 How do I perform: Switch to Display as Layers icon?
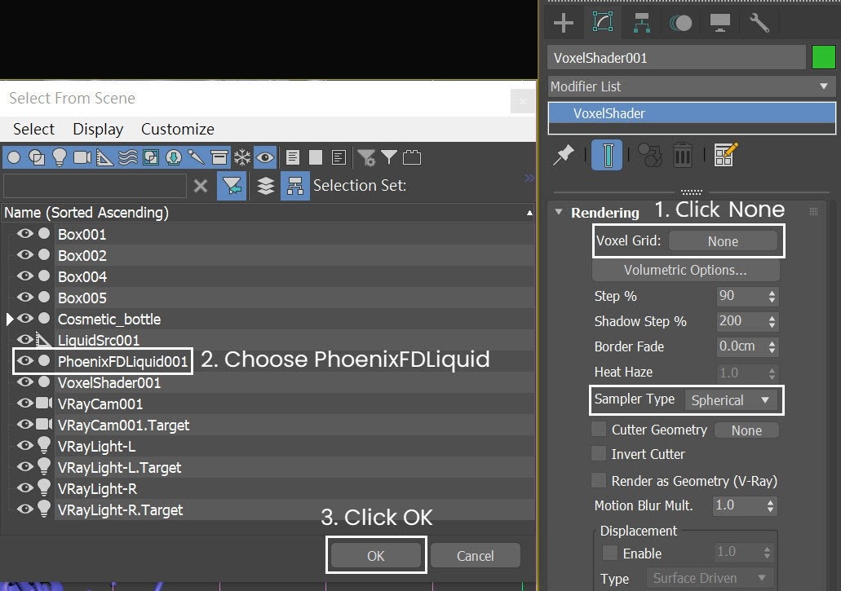click(265, 186)
